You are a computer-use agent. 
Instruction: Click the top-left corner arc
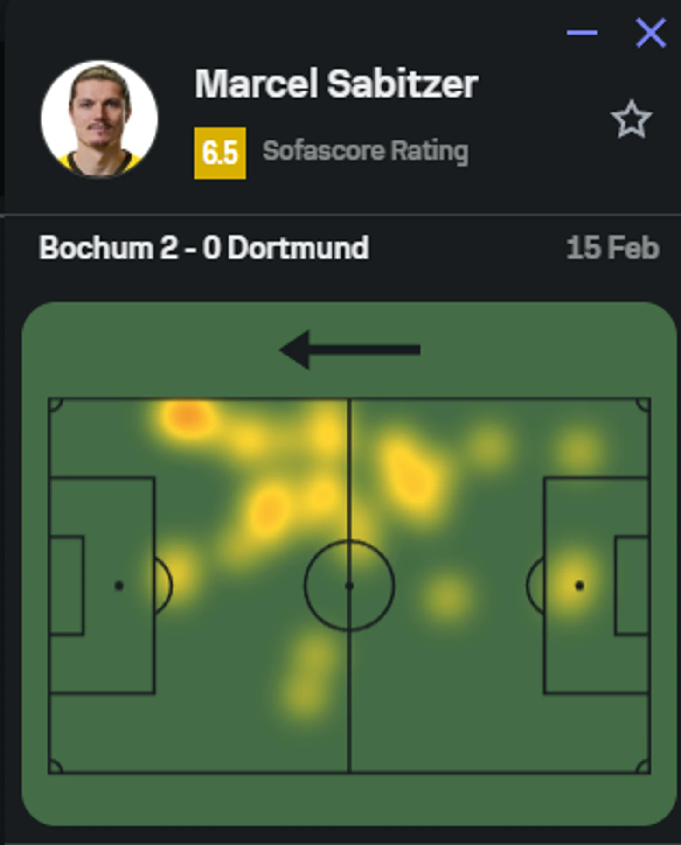click(55, 404)
